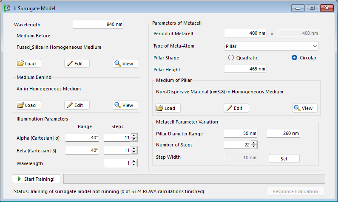View the Medium Behind material

pos(125,105)
